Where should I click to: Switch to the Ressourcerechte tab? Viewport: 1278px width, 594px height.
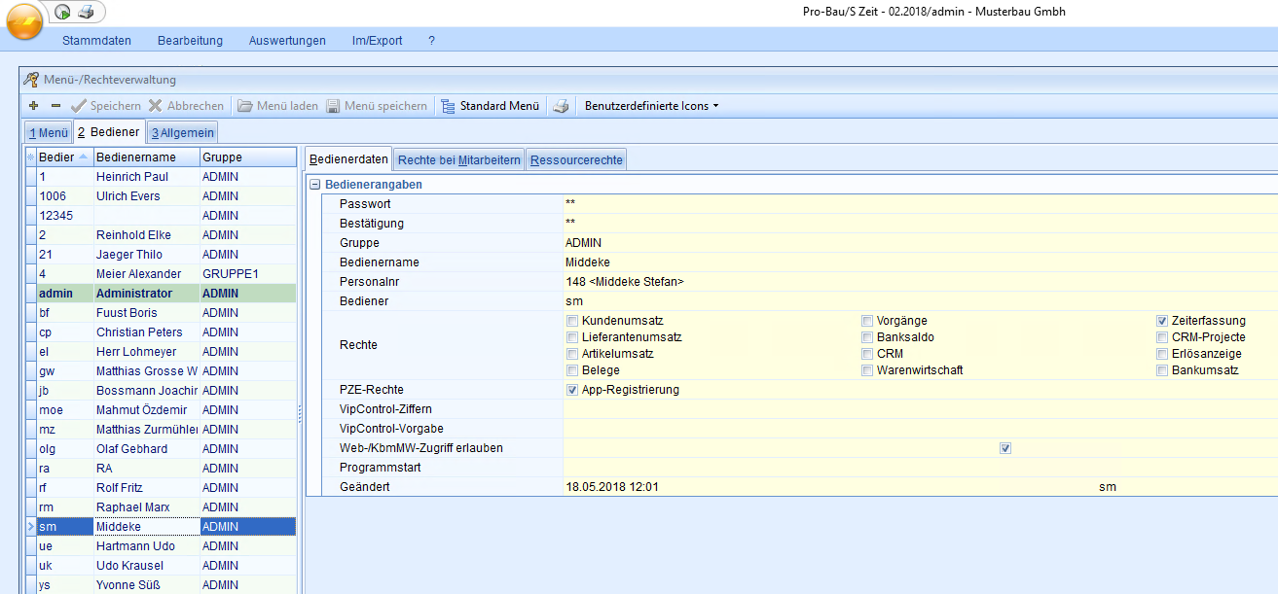pos(576,160)
